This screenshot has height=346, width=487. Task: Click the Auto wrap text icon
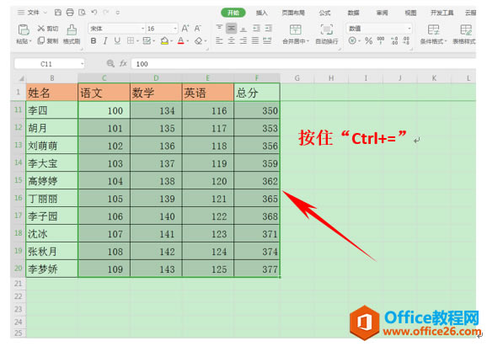326,29
